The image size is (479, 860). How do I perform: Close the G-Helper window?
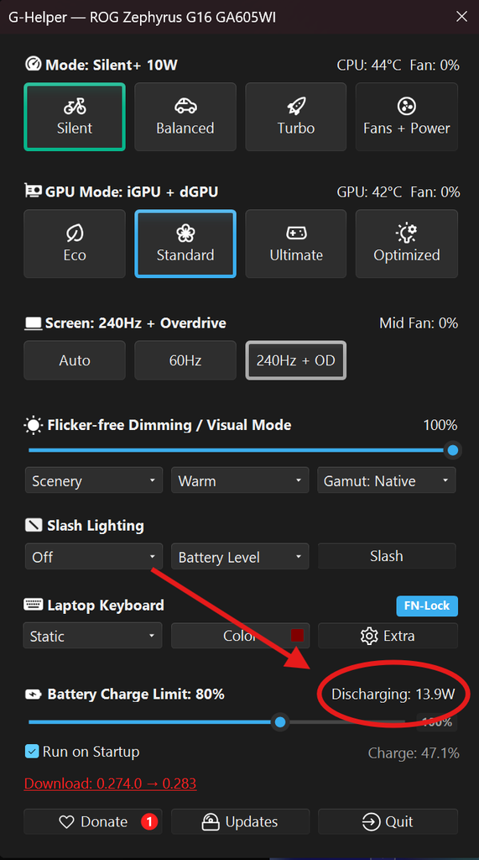coord(461,17)
